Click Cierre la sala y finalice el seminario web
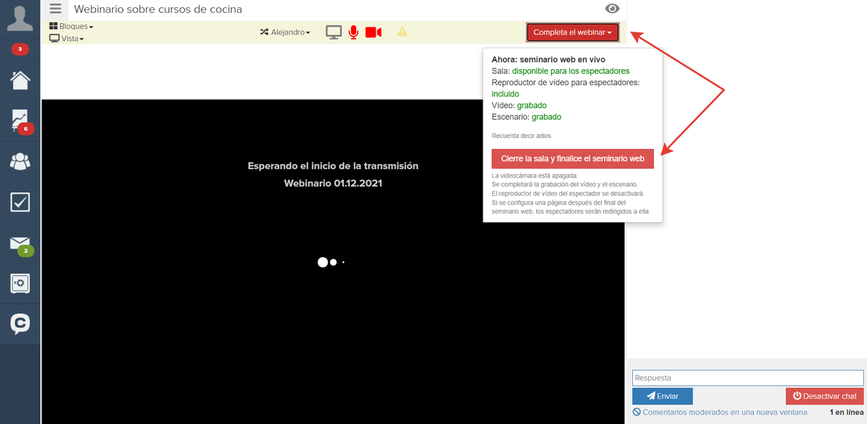The width and height of the screenshot is (867, 424). click(572, 158)
